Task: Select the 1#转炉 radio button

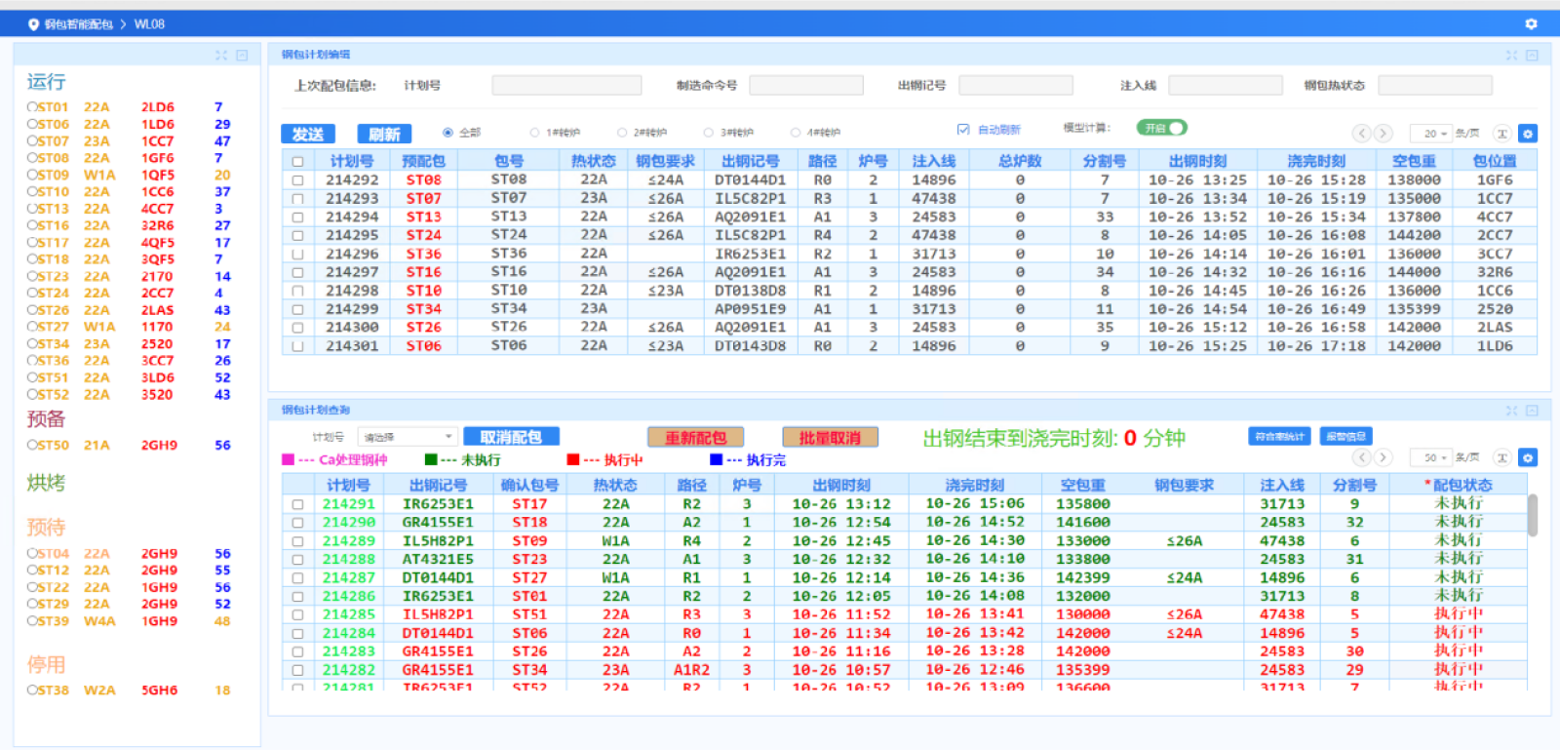Action: pyautogui.click(x=534, y=133)
